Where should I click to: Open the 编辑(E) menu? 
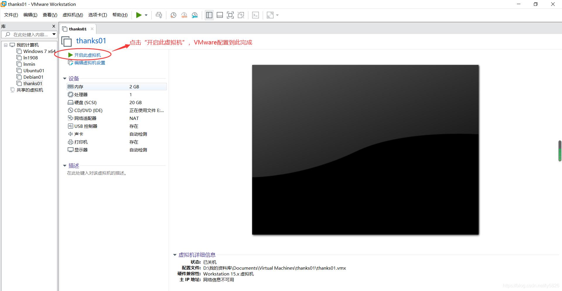point(30,15)
